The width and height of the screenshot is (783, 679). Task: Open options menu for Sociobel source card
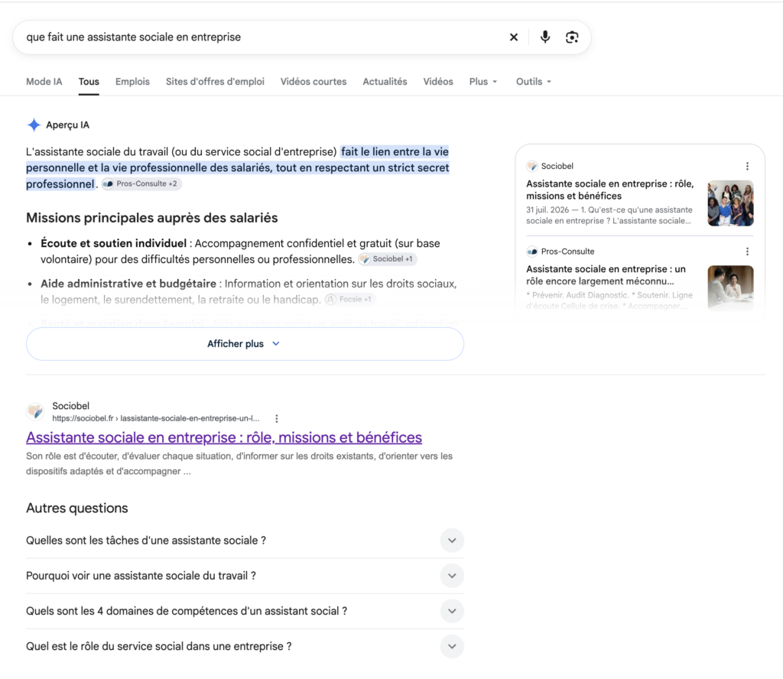point(747,166)
